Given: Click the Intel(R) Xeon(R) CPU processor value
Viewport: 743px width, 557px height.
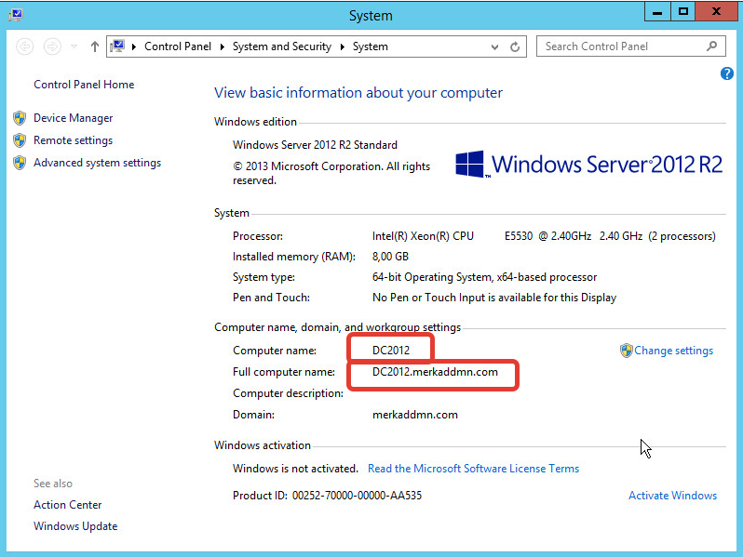Looking at the screenshot, I should pos(544,236).
